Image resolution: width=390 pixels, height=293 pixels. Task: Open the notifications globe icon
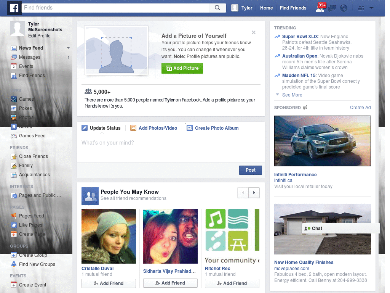click(x=344, y=8)
